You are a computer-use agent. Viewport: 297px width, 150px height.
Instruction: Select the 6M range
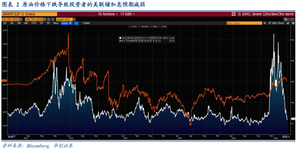click(26, 23)
